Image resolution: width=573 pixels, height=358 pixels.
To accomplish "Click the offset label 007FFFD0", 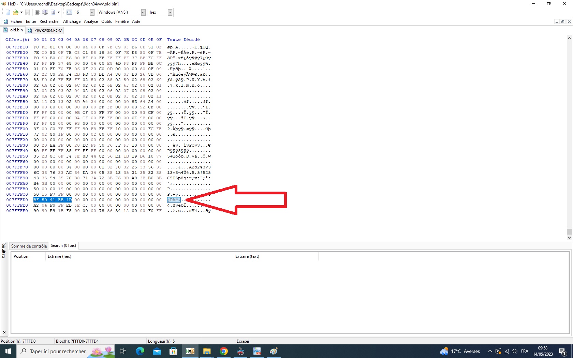I will [17, 200].
